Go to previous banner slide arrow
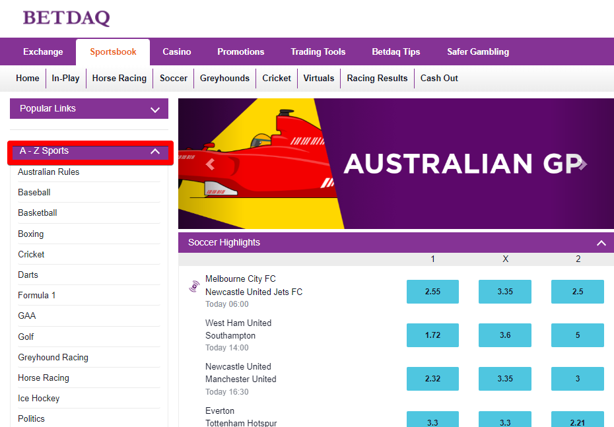This screenshot has height=427, width=614. [211, 164]
